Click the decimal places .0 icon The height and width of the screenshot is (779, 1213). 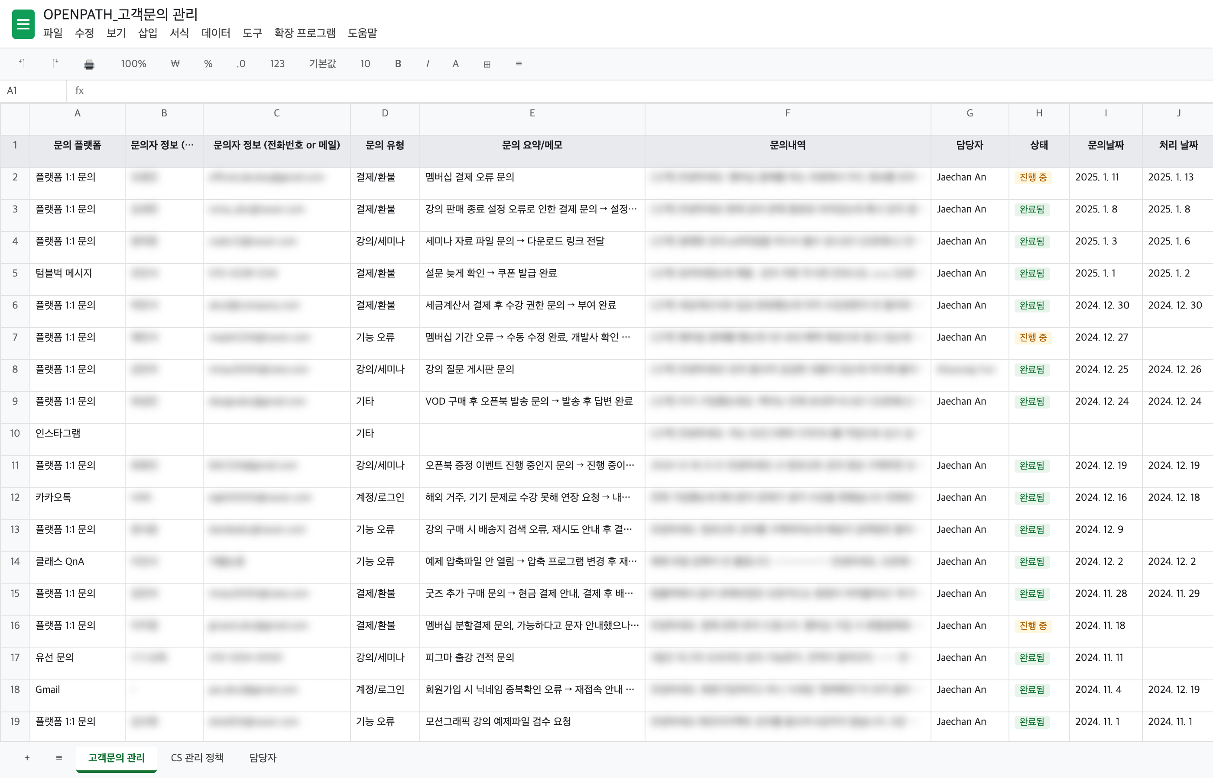point(241,64)
